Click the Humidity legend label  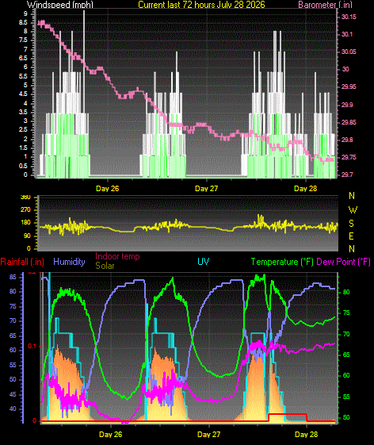(x=69, y=262)
